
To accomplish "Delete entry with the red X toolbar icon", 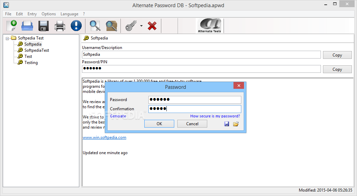I will [152, 26].
